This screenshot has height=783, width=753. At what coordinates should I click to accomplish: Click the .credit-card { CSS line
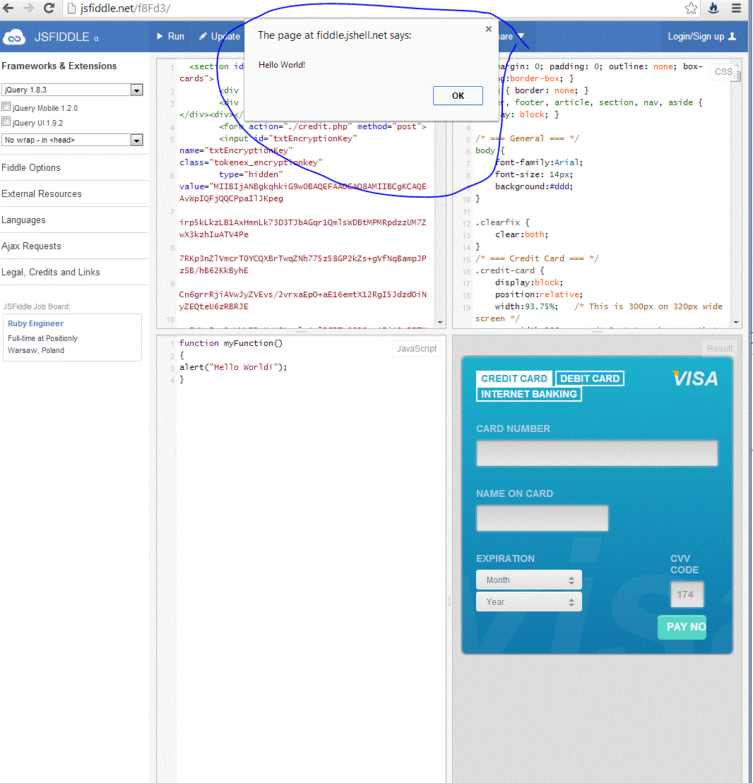510,270
